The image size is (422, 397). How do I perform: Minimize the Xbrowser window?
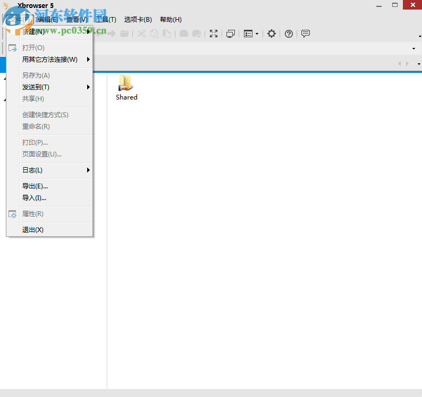pyautogui.click(x=379, y=5)
